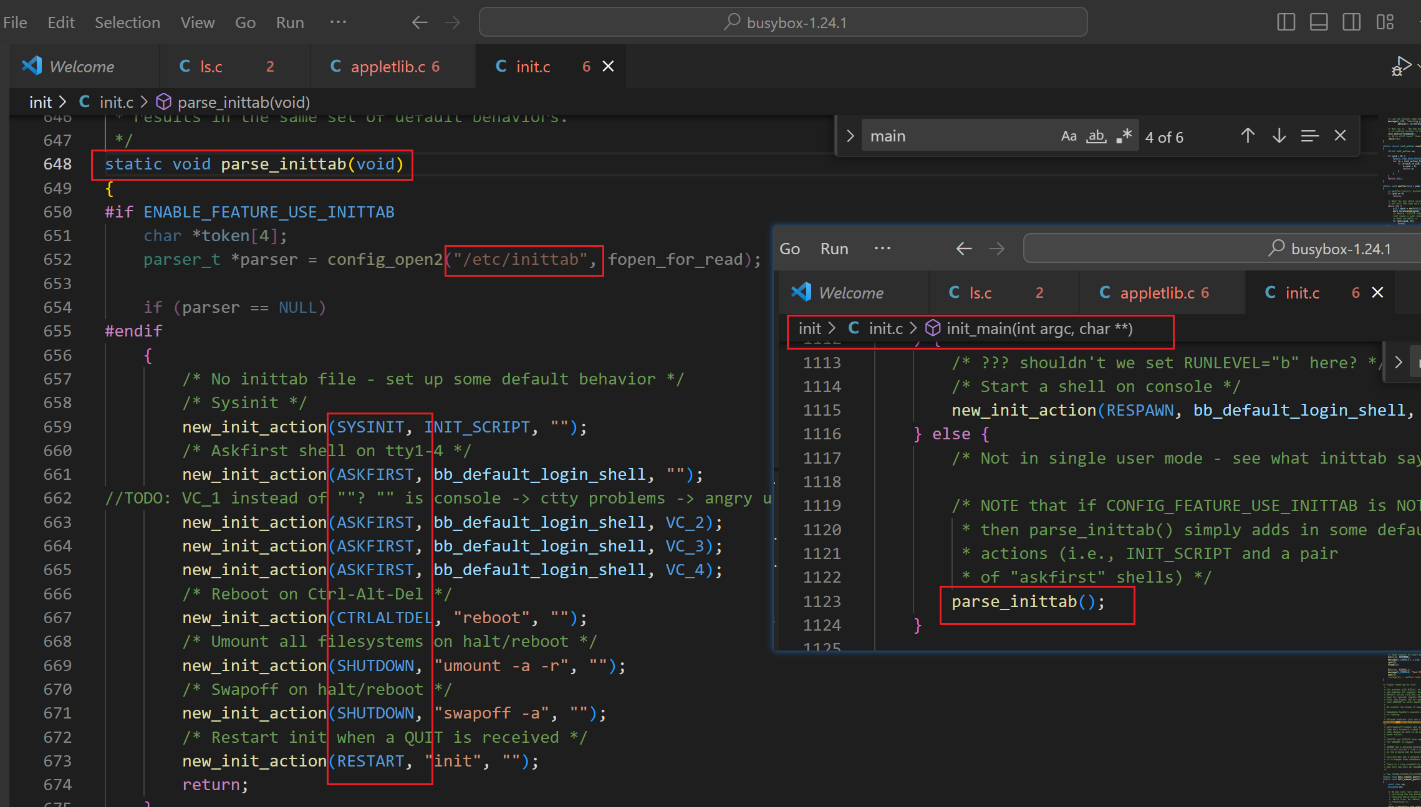Open ellipsis menu in inset window
Screen dimensions: 1421x807
point(882,248)
